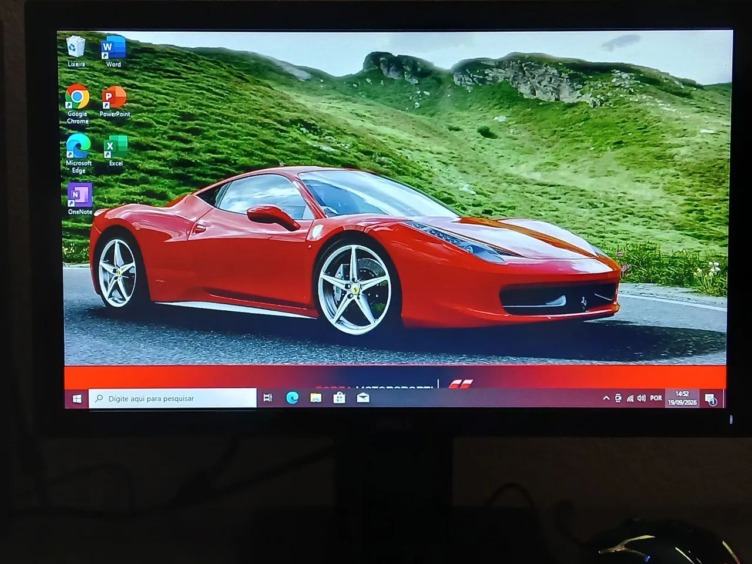The width and height of the screenshot is (752, 564).
Task: Open File Explorer from the taskbar
Action: click(315, 398)
